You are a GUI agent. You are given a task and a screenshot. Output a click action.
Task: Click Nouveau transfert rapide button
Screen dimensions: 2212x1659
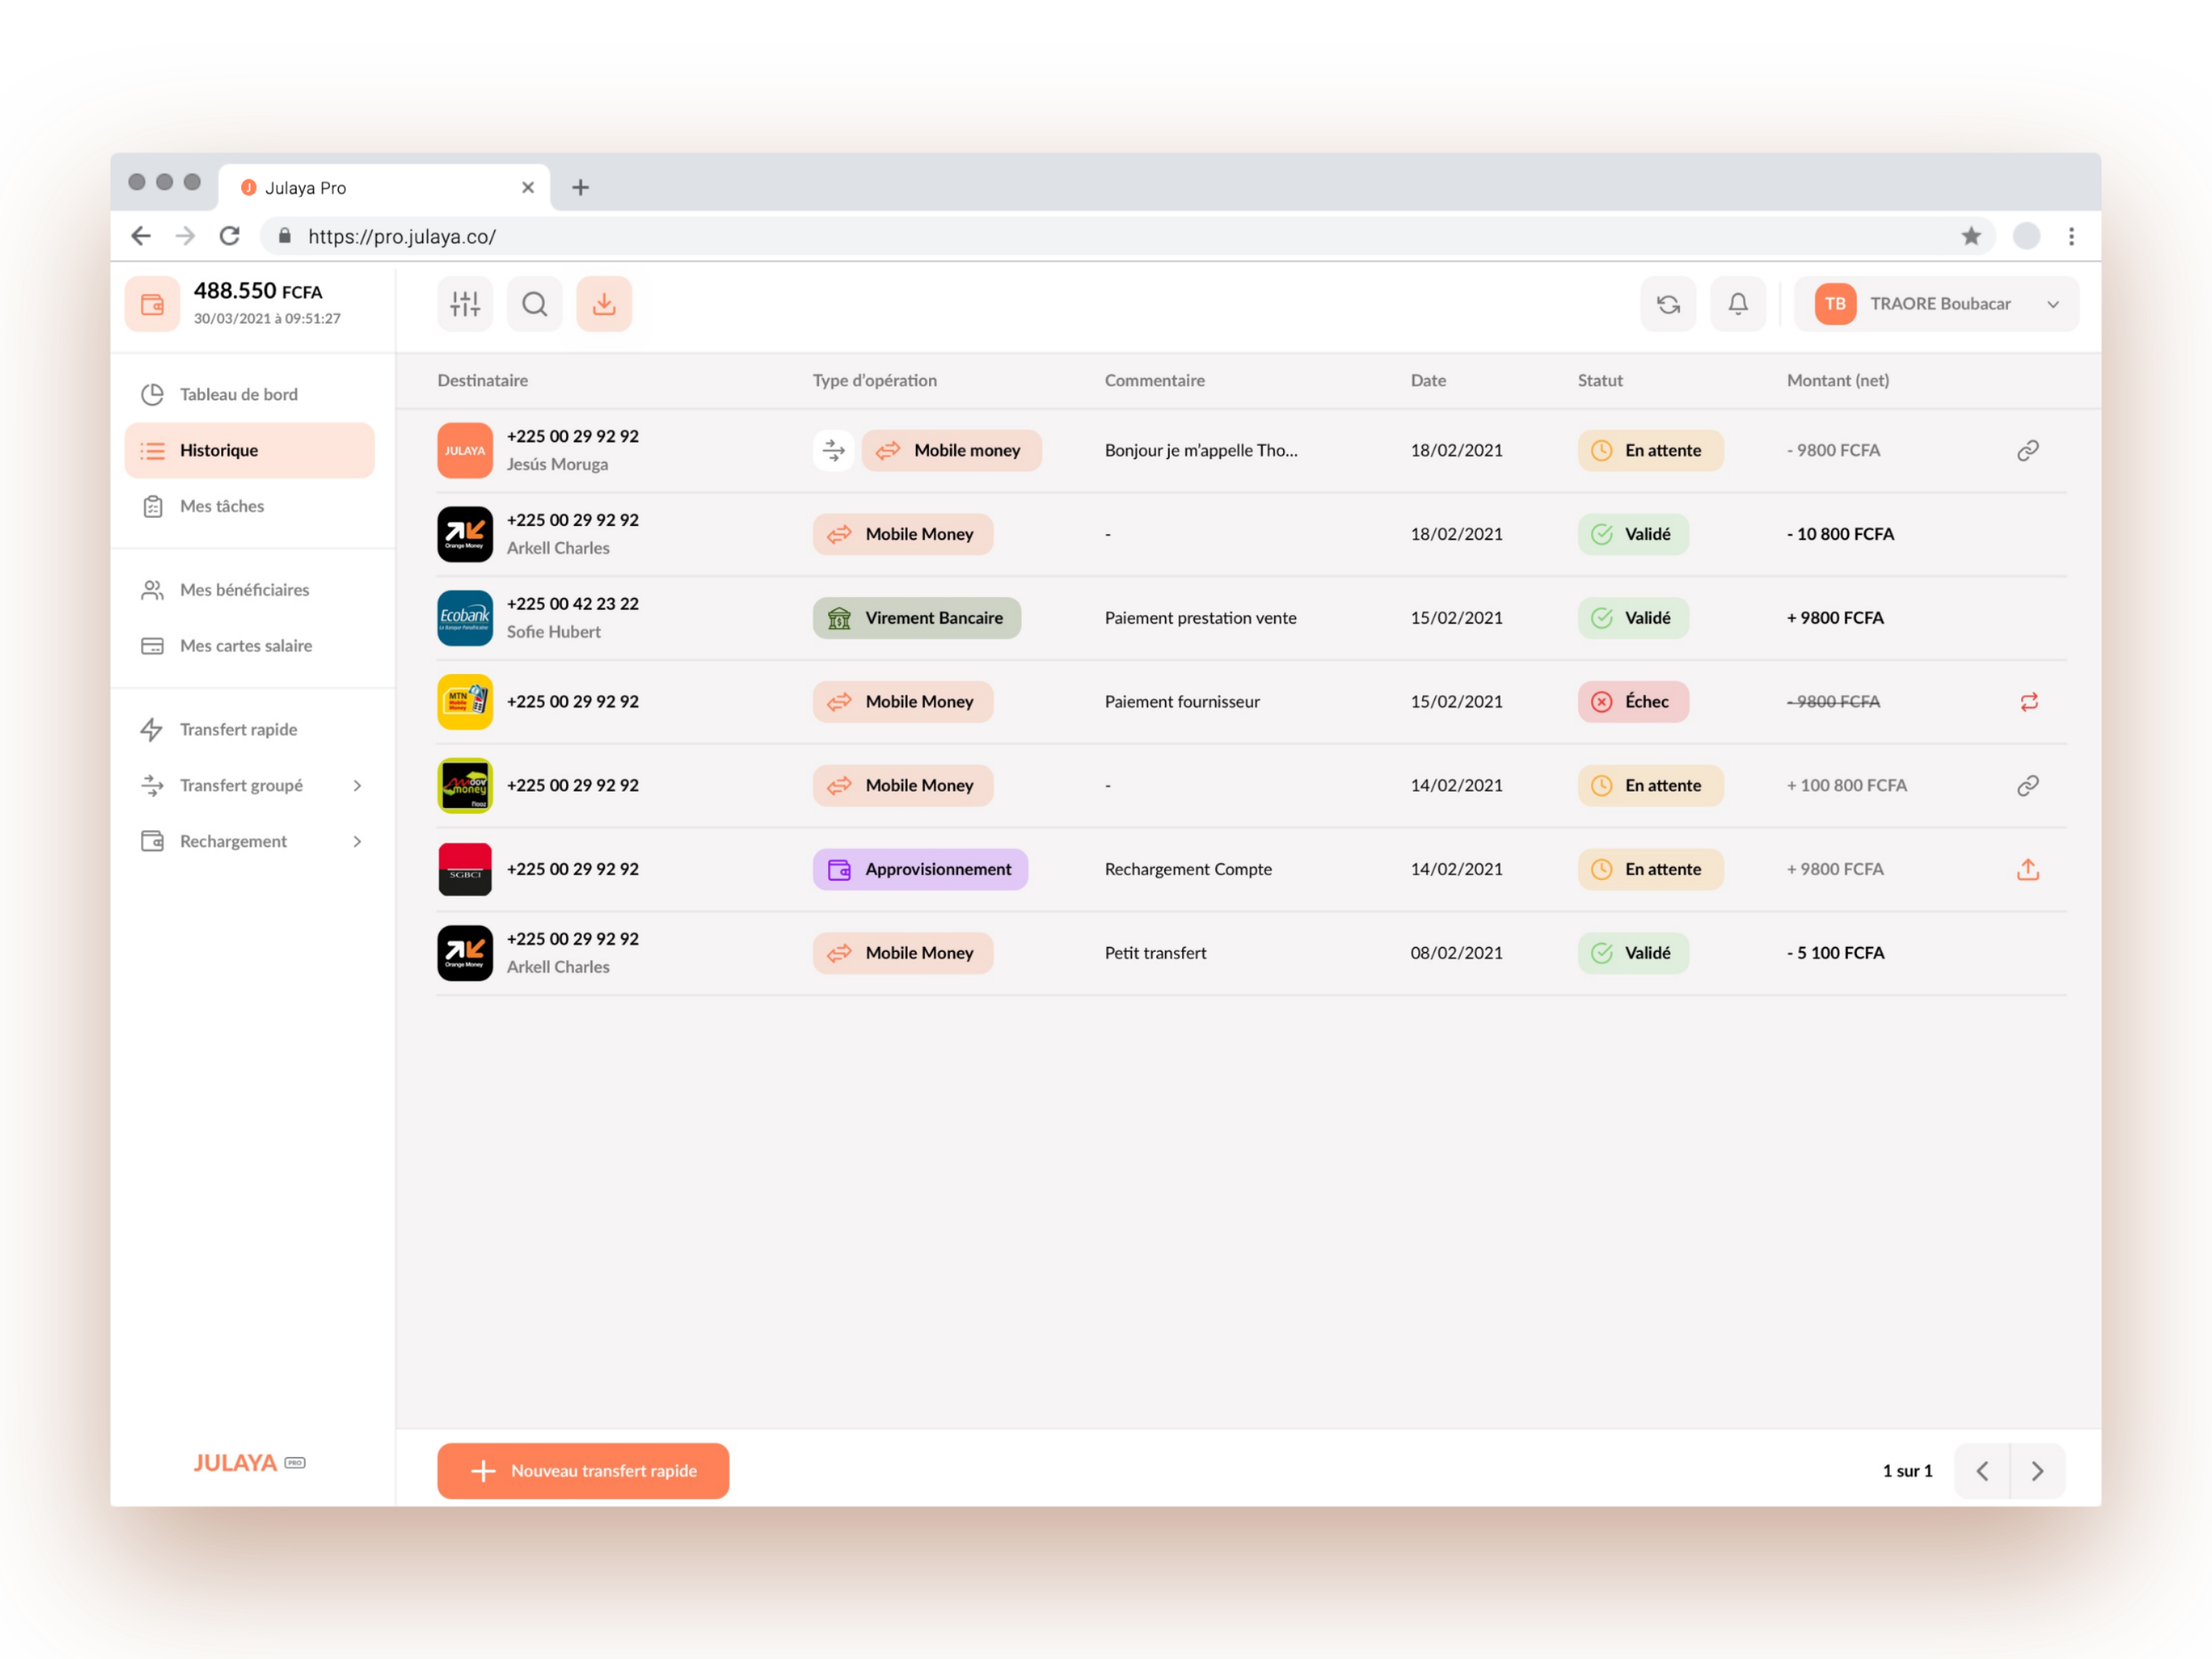(583, 1471)
